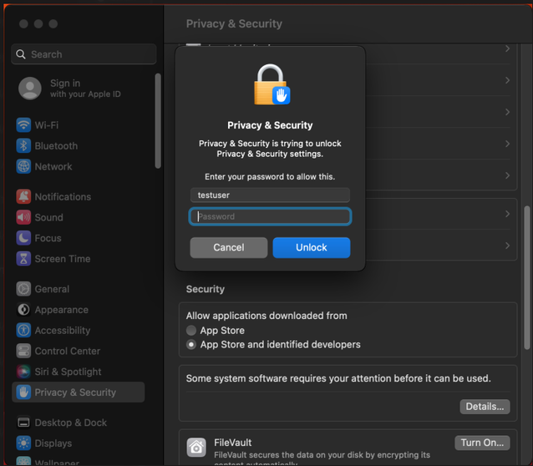Turn on FileVault

(482, 443)
